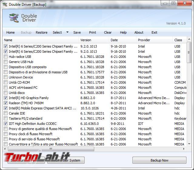Click the horizontal scrollbar thumb
Screen dimensions: 194x170
51,149
